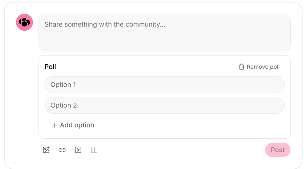Click the plus icon for adding option
This screenshot has height=169, width=307.
(54, 125)
